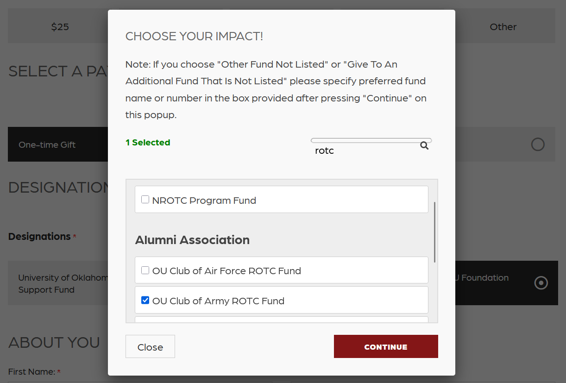
Task: Choose the $25 gift amount
Action: [x=60, y=27]
